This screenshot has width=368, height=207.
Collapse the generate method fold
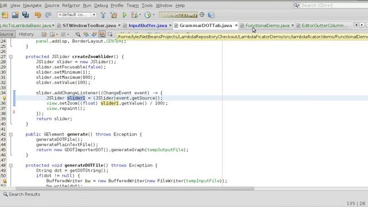tap(11, 135)
